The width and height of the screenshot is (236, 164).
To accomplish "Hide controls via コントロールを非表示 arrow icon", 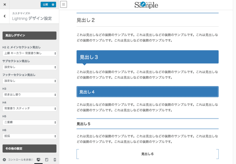I will [x=4, y=160].
